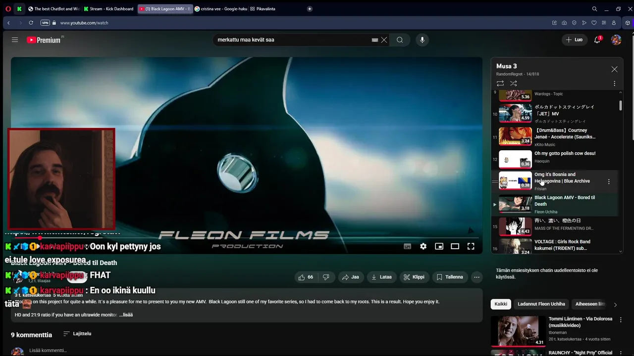Viewport: 634px width, 356px height.
Task: Expand the description with ...lisää
Action: tap(126, 314)
